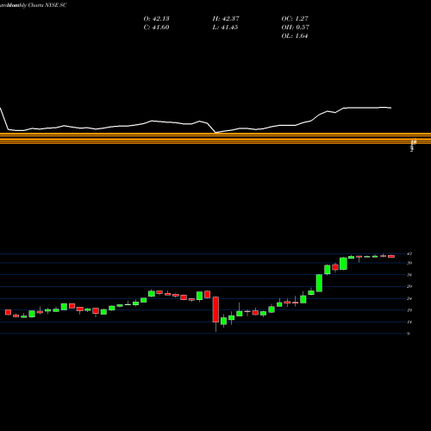This screenshot has height=431, width=431.
Task: Click the low price value L: 41.45
Action: (x=225, y=28)
